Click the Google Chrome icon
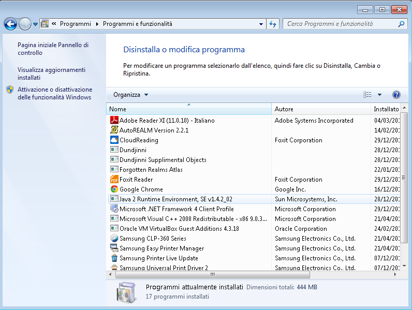The image size is (412, 310). 114,189
